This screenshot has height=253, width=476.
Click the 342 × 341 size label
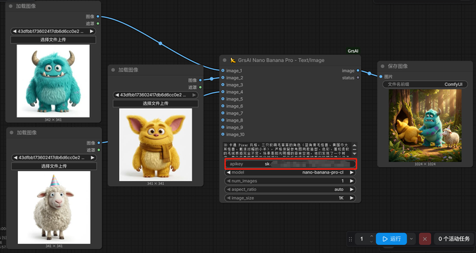click(53, 120)
